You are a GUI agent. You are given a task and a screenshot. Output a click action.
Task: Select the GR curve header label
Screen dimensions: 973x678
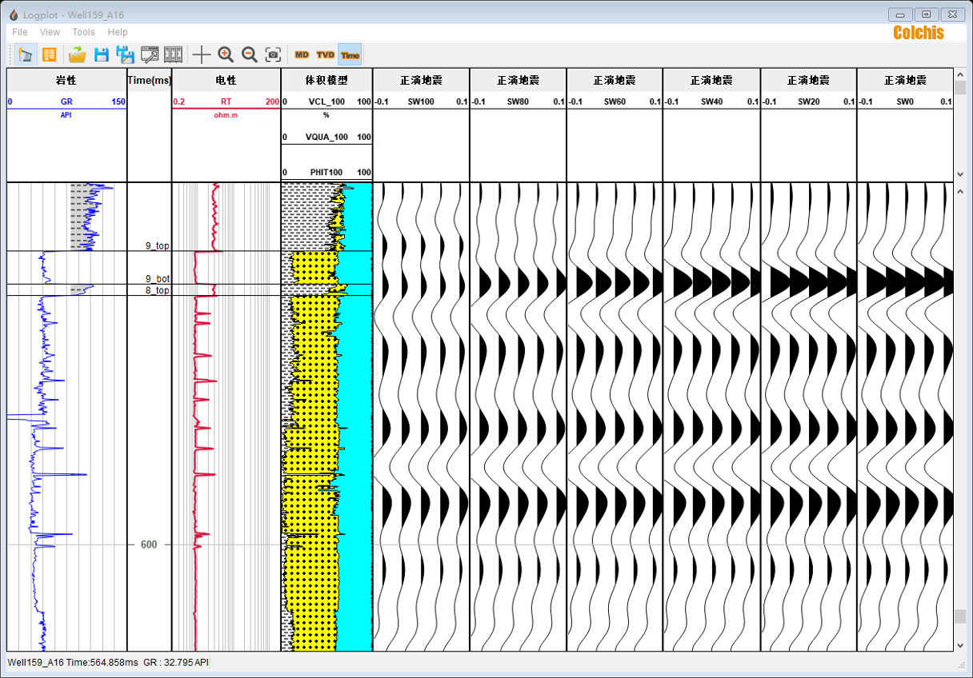click(x=66, y=102)
